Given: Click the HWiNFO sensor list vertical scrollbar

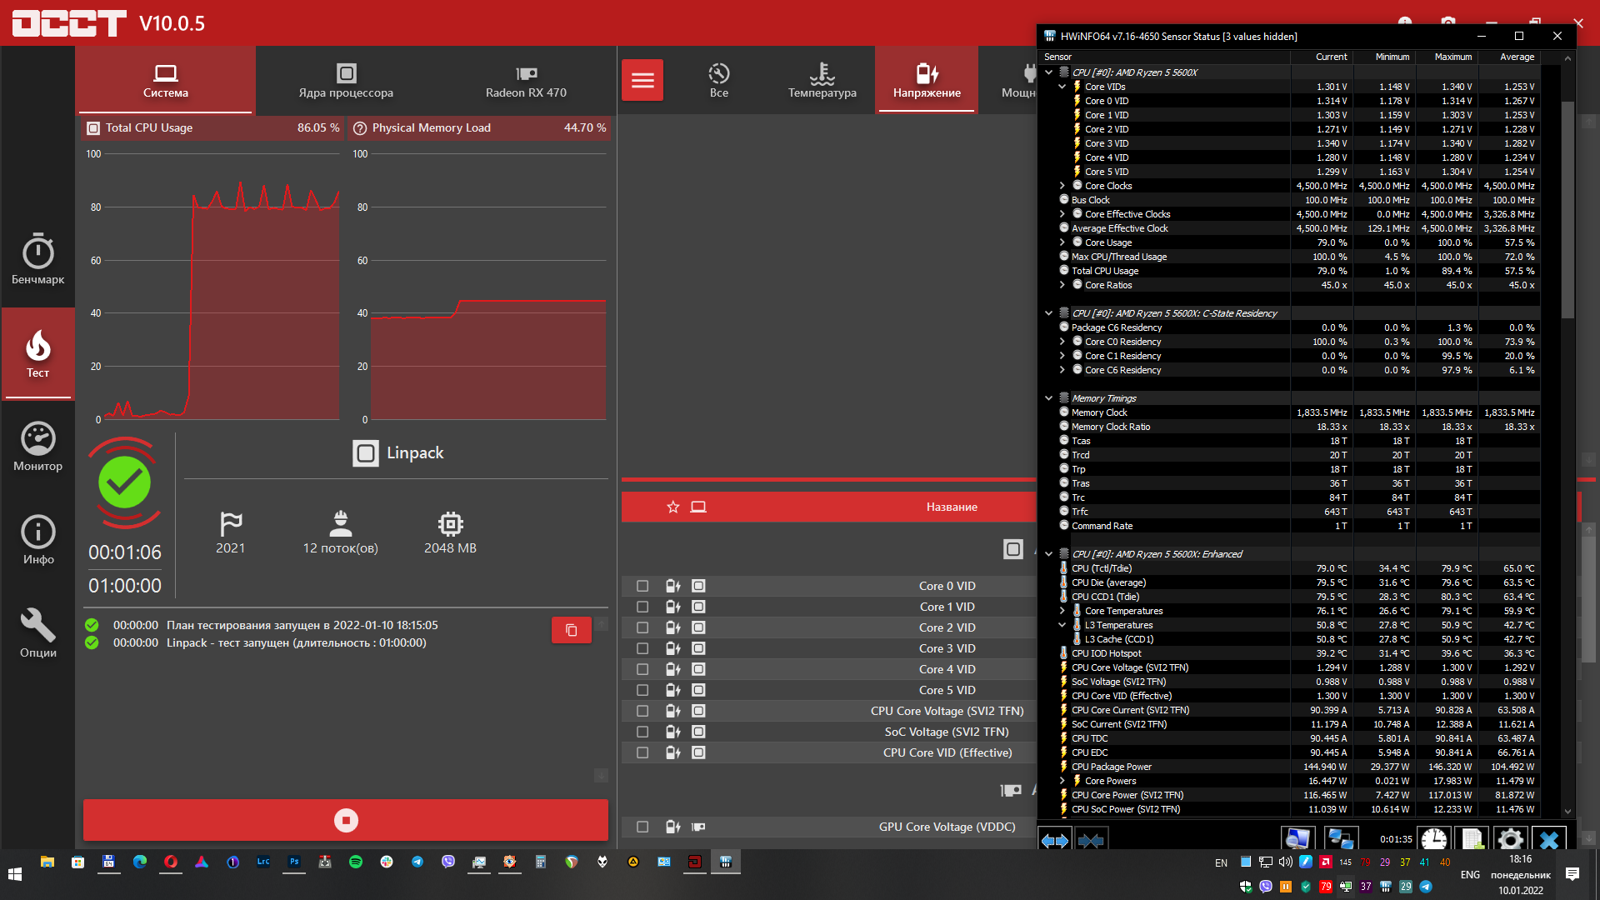Looking at the screenshot, I should [1567, 208].
